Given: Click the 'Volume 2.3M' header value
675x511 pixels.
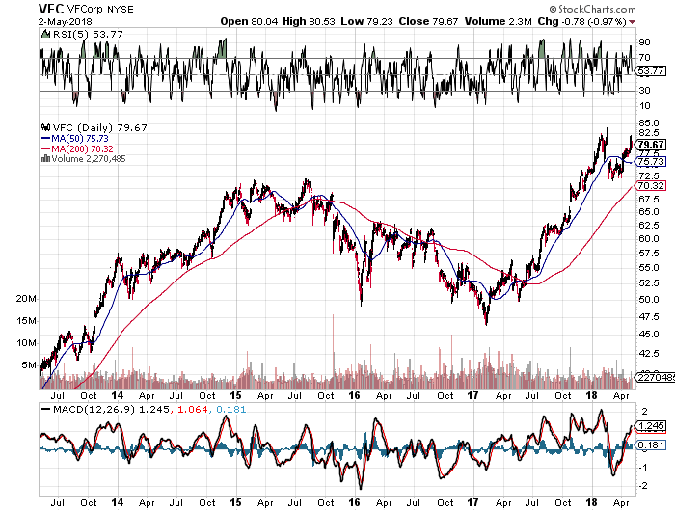Looking at the screenshot, I should tap(499, 21).
